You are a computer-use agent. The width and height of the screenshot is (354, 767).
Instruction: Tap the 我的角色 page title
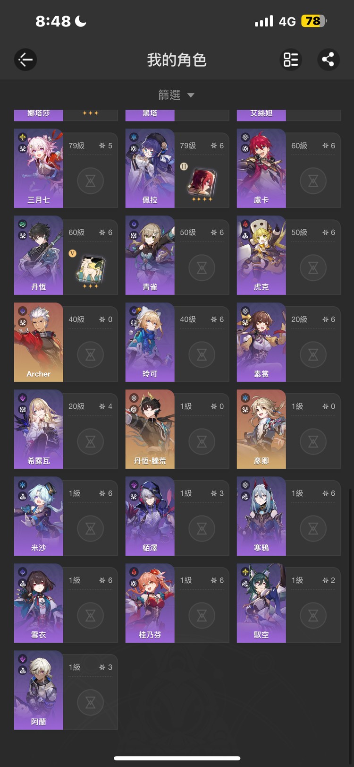pyautogui.click(x=177, y=60)
